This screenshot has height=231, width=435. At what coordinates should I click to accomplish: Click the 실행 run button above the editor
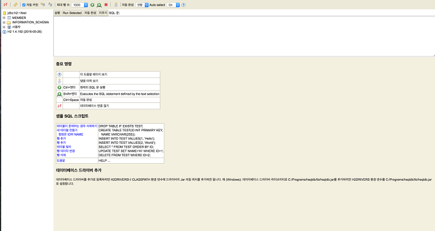[x=57, y=13]
